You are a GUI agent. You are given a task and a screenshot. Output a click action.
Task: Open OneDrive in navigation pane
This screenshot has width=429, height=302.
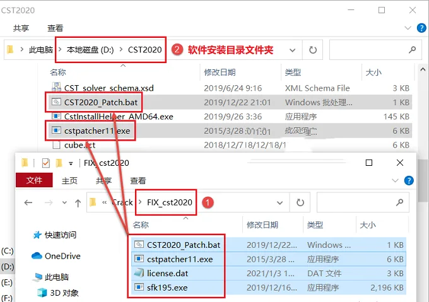click(x=62, y=256)
